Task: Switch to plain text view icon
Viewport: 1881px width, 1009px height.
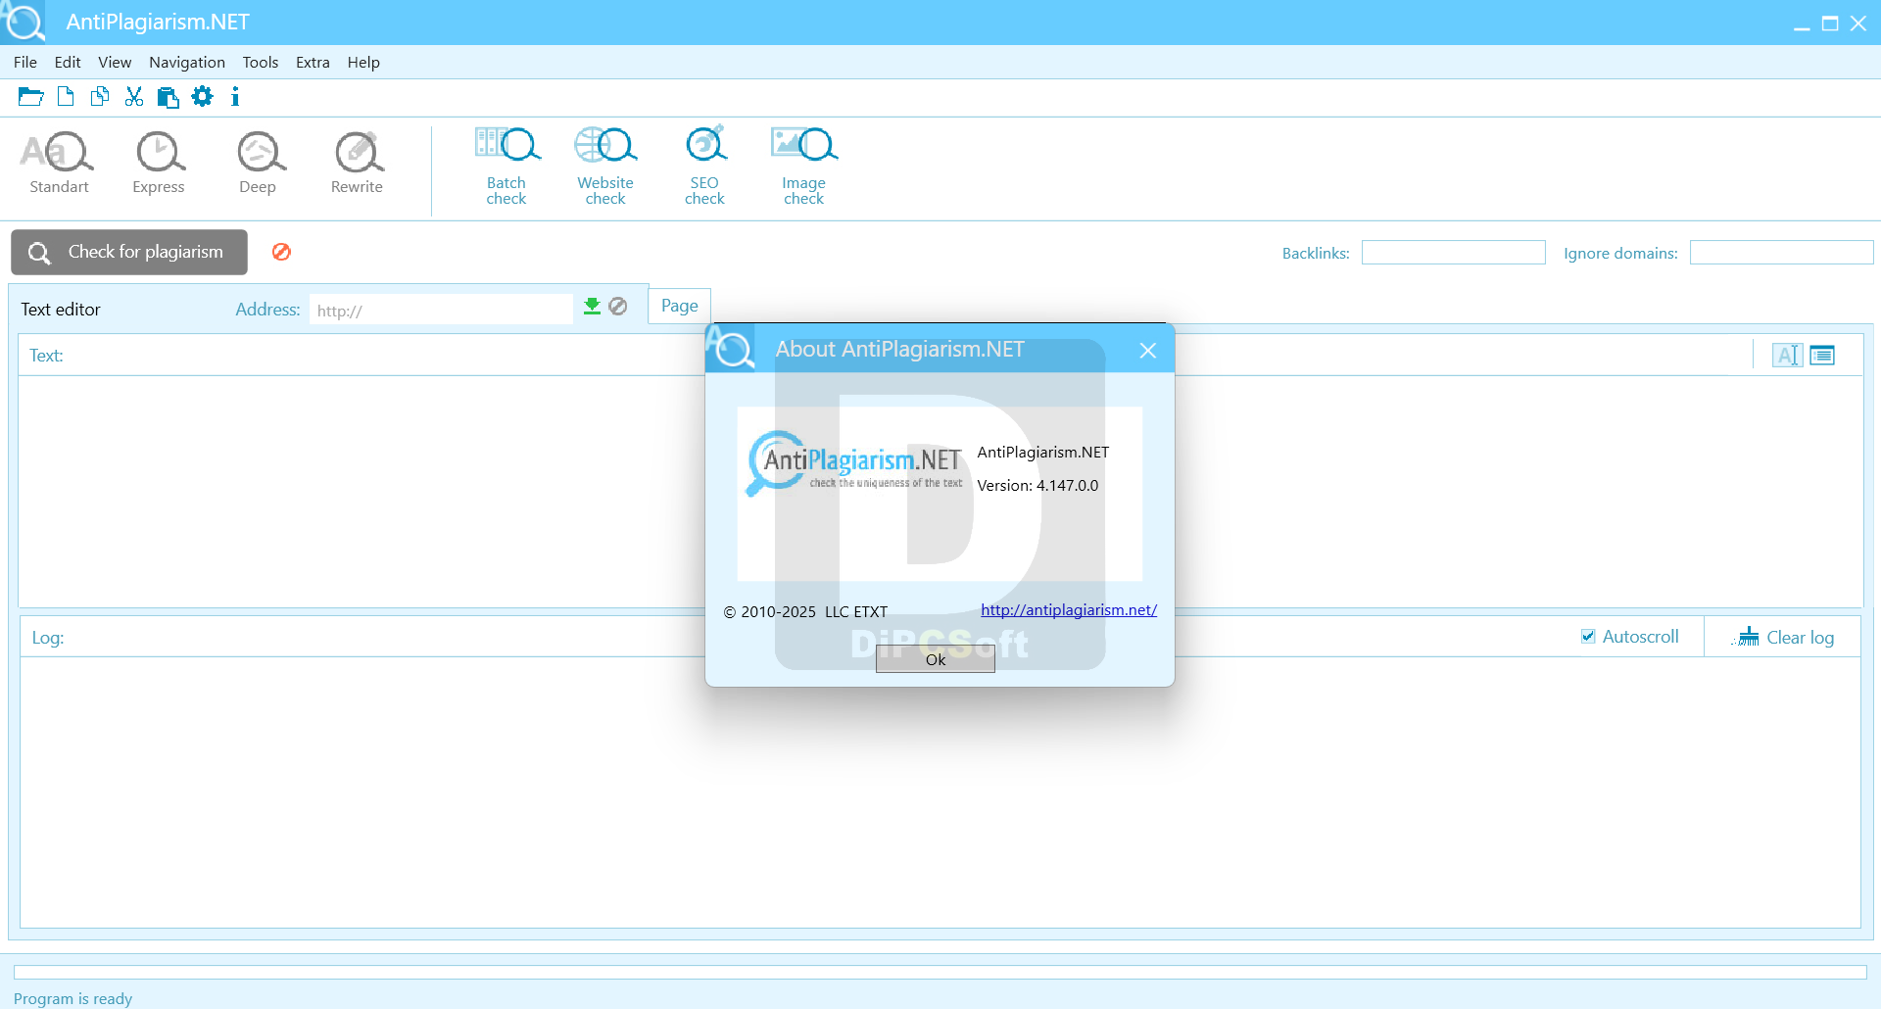Action: coord(1788,356)
